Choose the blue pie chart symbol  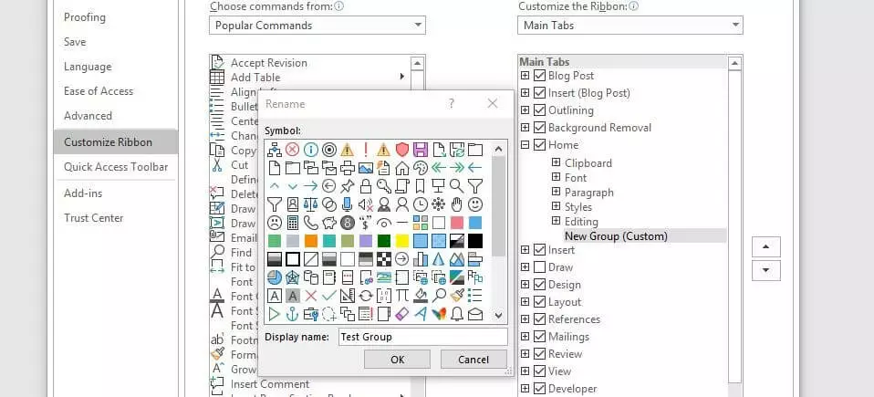(x=275, y=277)
